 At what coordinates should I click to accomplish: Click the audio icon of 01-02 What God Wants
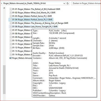tap(11, 13)
